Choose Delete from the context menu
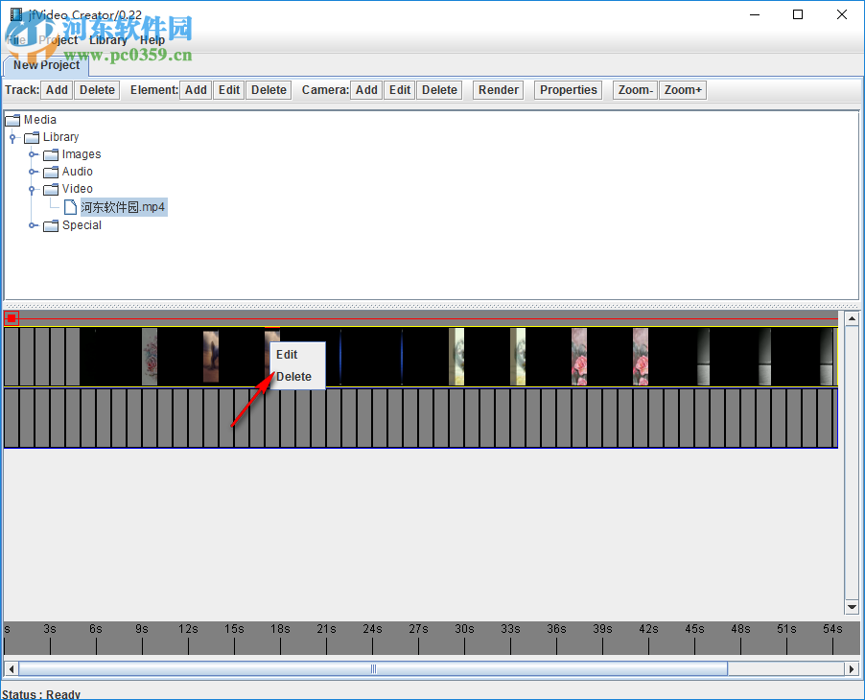This screenshot has height=700, width=865. click(x=292, y=377)
